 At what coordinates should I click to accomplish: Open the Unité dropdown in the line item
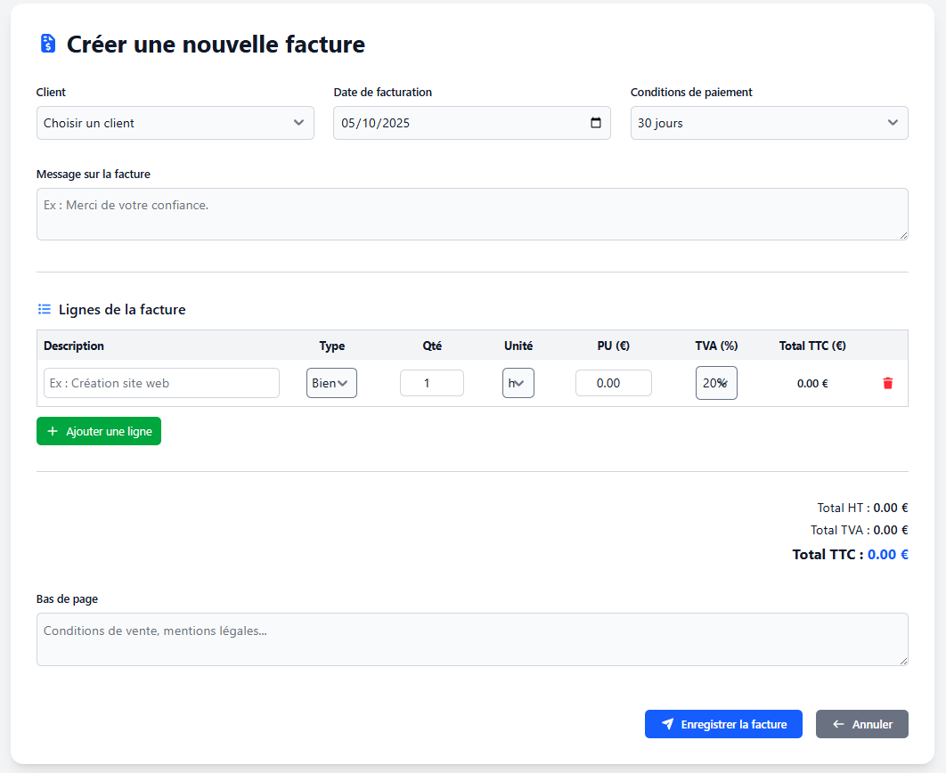[518, 382]
